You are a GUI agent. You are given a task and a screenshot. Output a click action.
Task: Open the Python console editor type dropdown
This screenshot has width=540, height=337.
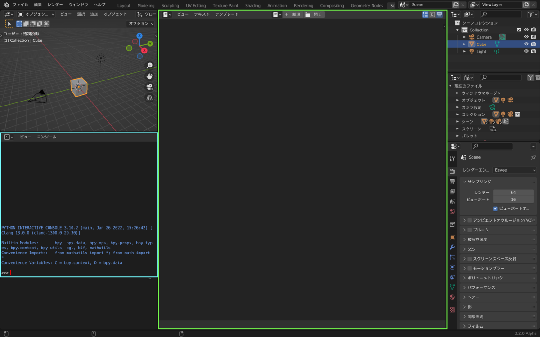(9, 137)
